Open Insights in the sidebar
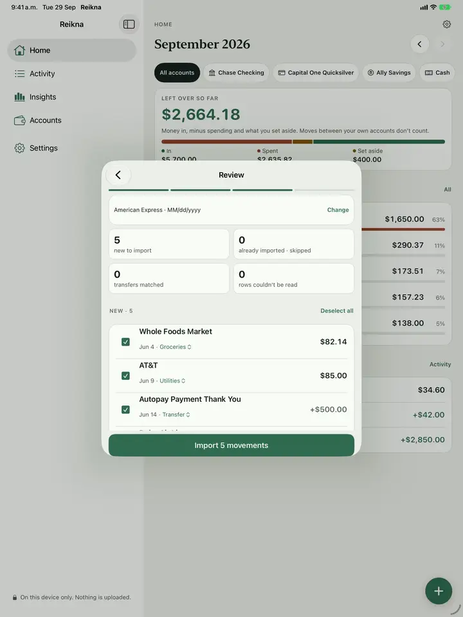 point(71,97)
